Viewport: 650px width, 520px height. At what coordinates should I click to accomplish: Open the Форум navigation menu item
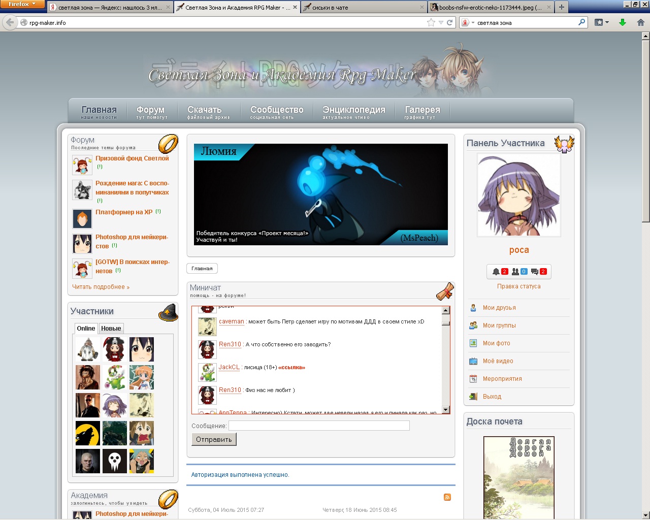151,112
